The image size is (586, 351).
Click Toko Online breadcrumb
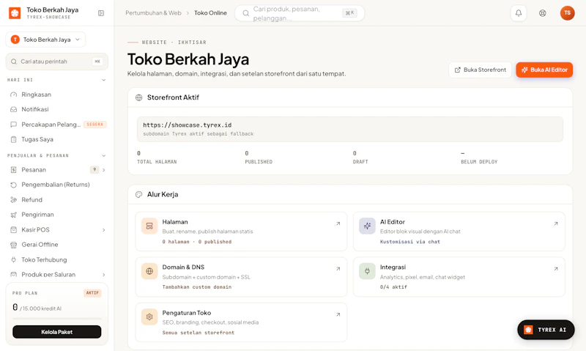pyautogui.click(x=210, y=13)
